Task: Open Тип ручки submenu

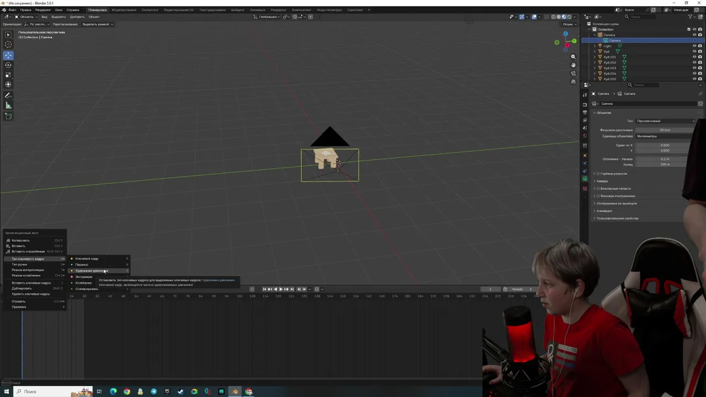Action: tap(34, 264)
